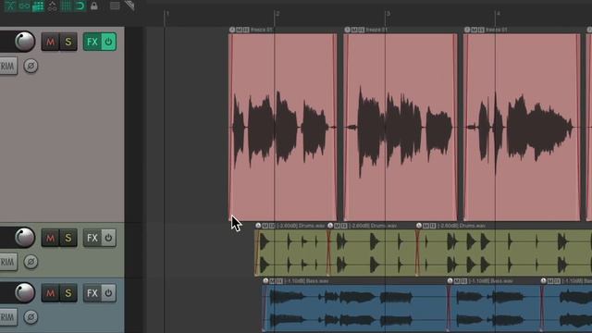Invert phase on the Drums track
Image resolution: width=592 pixels, height=333 pixels.
(31, 262)
